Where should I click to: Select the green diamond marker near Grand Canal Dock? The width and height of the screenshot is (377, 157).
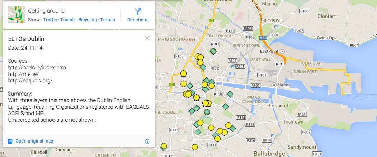(x=225, y=107)
